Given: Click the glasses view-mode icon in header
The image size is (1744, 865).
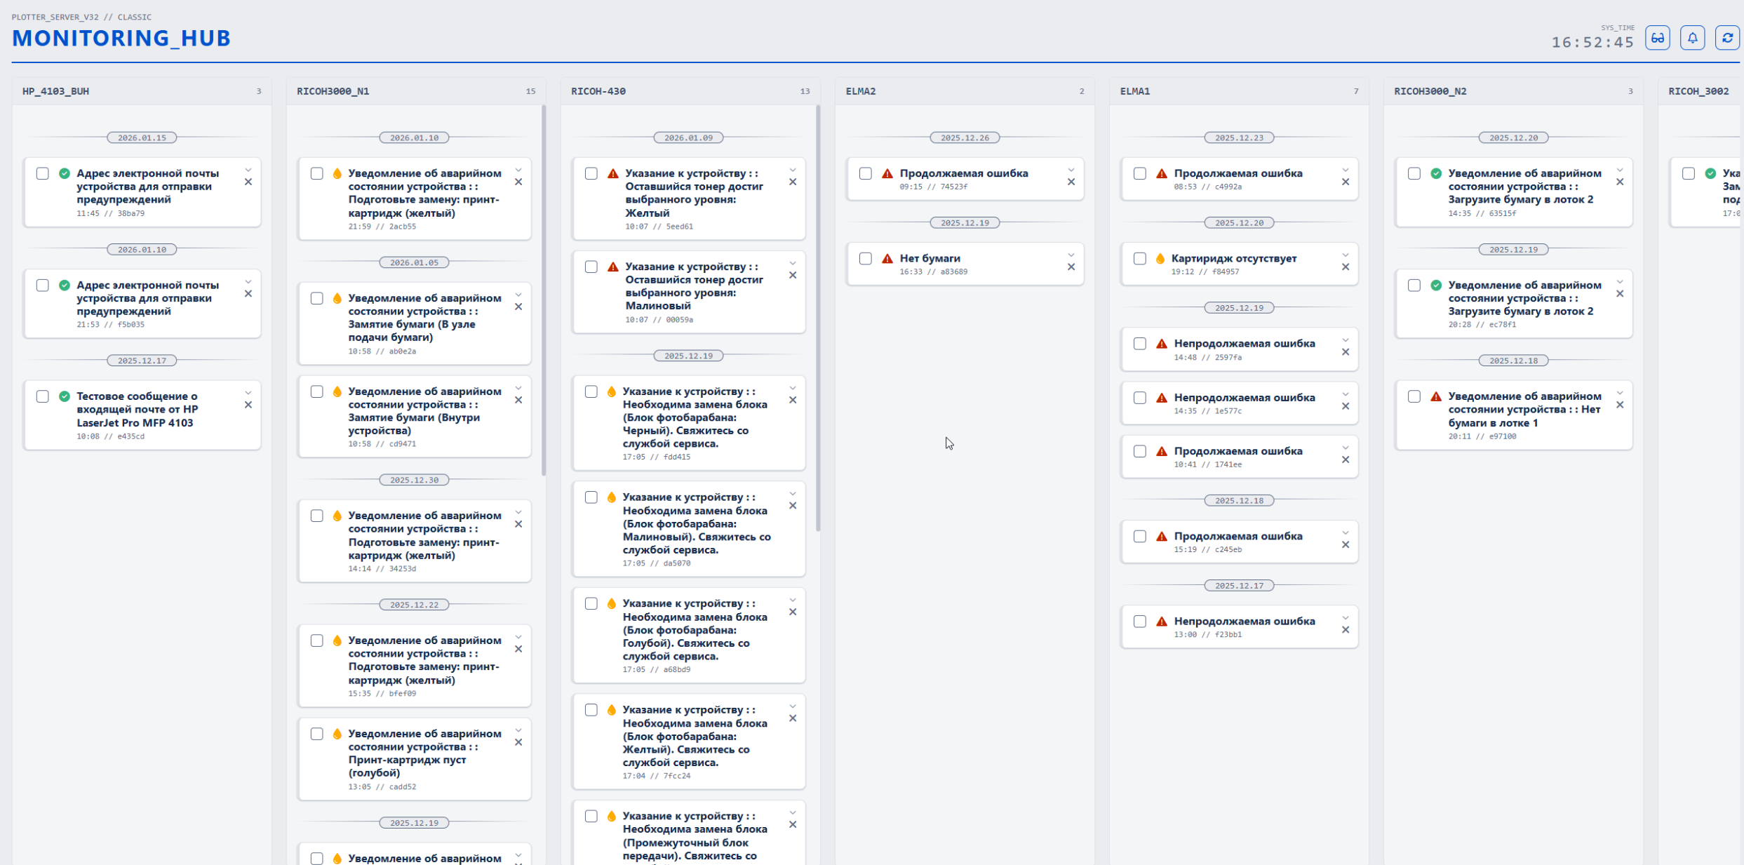Looking at the screenshot, I should click(x=1657, y=38).
